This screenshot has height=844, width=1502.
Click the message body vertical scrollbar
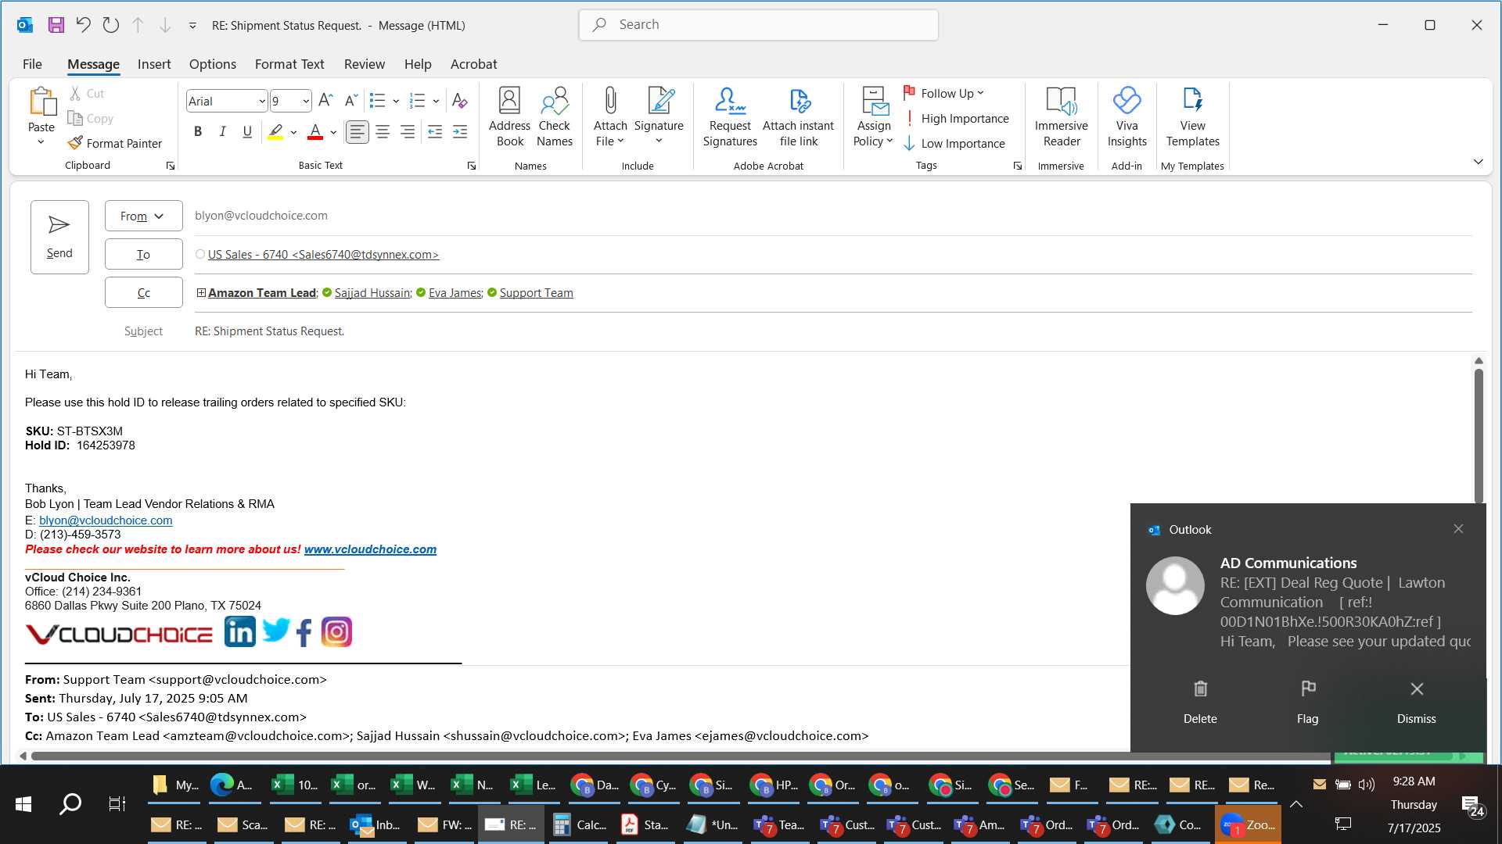pyautogui.click(x=1479, y=436)
